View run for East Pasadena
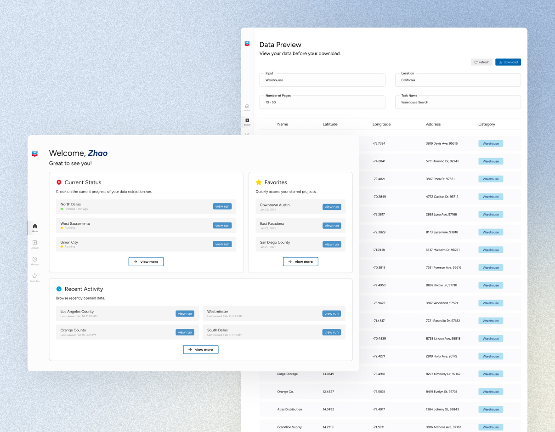This screenshot has height=432, width=555. pos(332,226)
